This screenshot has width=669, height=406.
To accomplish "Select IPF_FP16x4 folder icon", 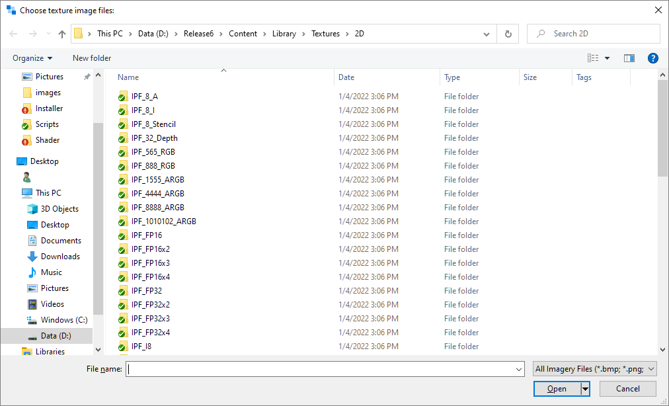I will pyautogui.click(x=123, y=277).
